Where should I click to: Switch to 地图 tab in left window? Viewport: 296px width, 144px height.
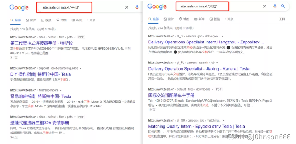(61, 20)
